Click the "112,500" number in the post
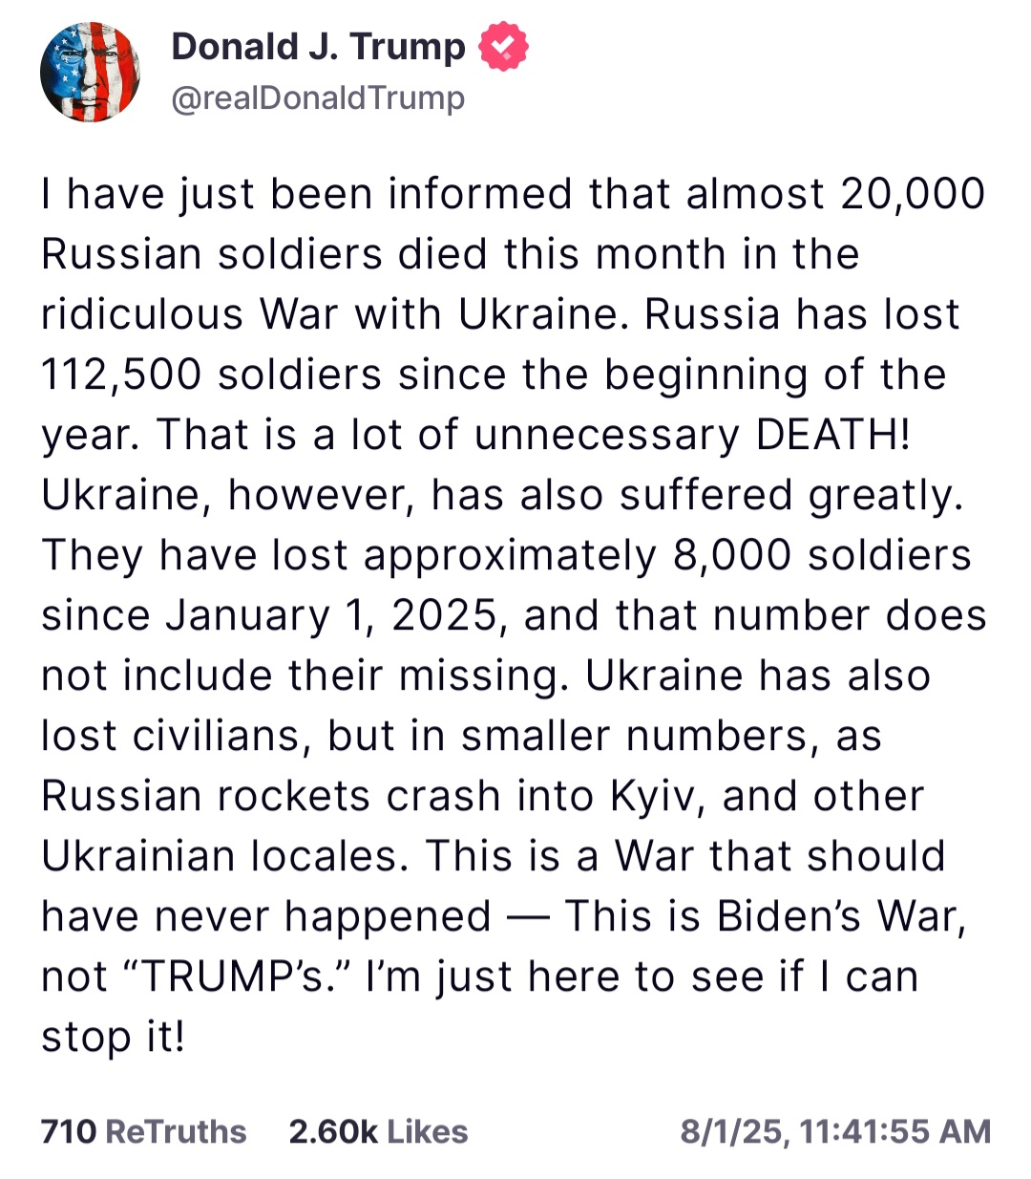1031x1179 pixels. [x=121, y=375]
